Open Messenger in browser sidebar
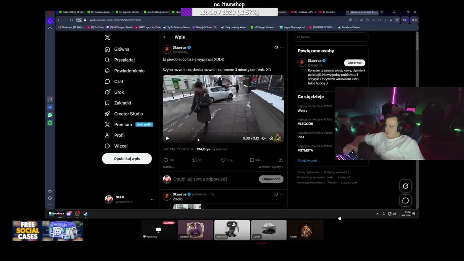Image resolution: width=464 pixels, height=261 pixels. pos(50,107)
